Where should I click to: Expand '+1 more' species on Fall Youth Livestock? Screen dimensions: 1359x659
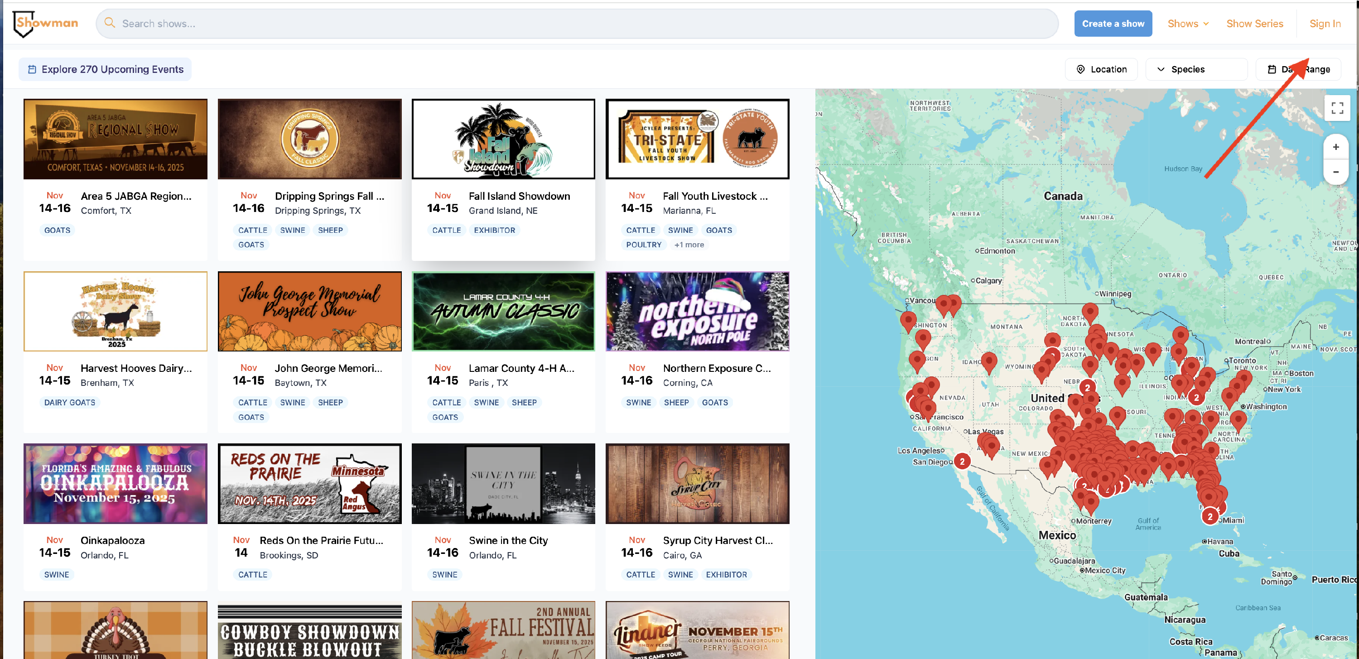[689, 244]
